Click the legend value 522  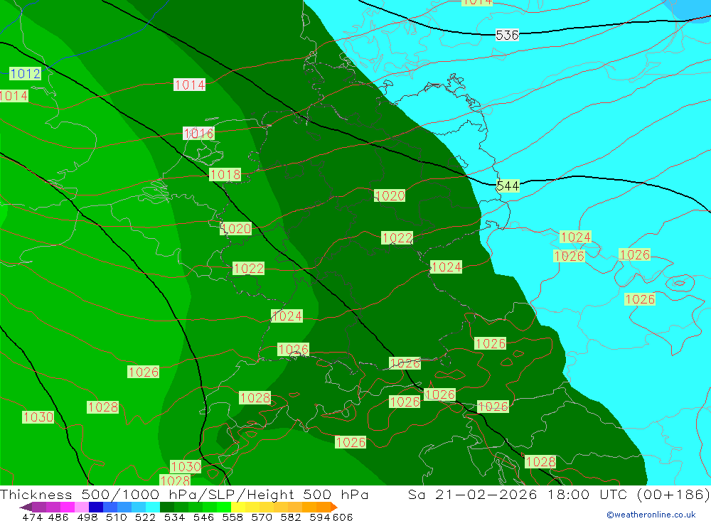point(146,517)
